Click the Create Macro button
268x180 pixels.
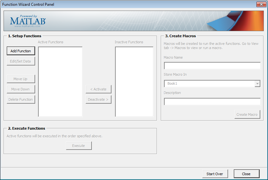(247, 115)
